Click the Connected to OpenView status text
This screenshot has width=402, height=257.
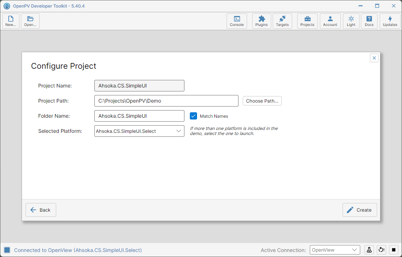coord(78,250)
